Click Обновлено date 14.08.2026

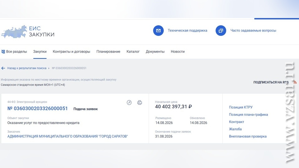[x=198, y=123]
